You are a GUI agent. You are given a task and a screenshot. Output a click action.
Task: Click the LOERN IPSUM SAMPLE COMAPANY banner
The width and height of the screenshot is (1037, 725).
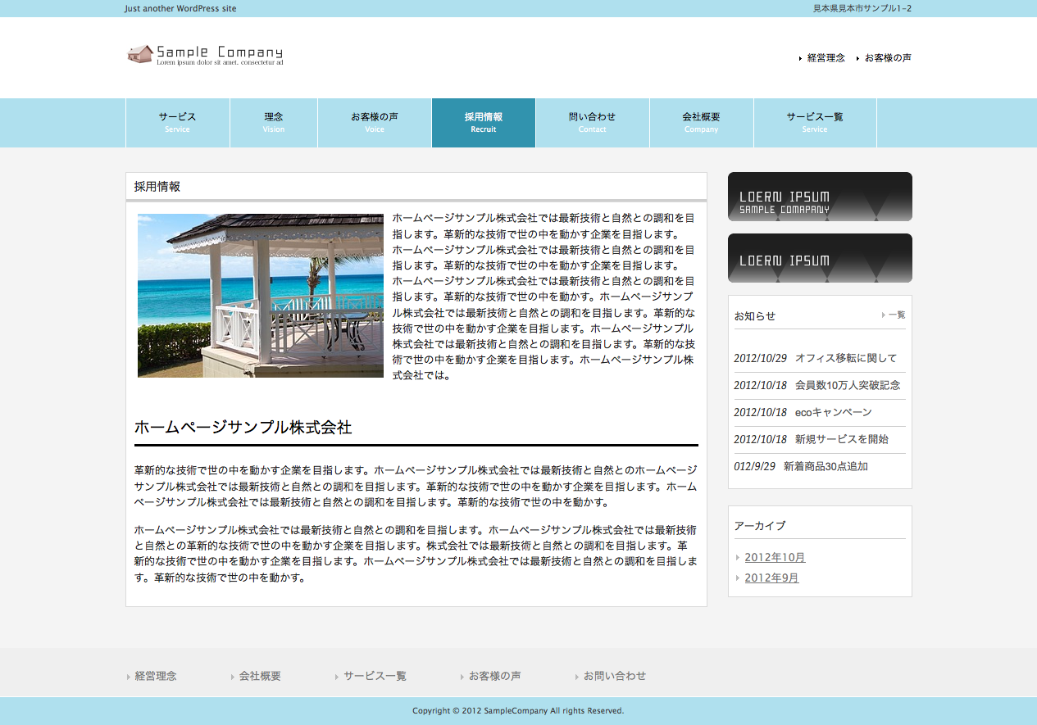[820, 197]
